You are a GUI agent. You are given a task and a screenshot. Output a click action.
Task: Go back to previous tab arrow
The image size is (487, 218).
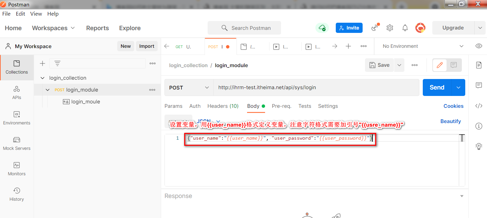(x=167, y=46)
